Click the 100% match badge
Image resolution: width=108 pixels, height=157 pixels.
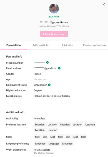click(x=54, y=17)
